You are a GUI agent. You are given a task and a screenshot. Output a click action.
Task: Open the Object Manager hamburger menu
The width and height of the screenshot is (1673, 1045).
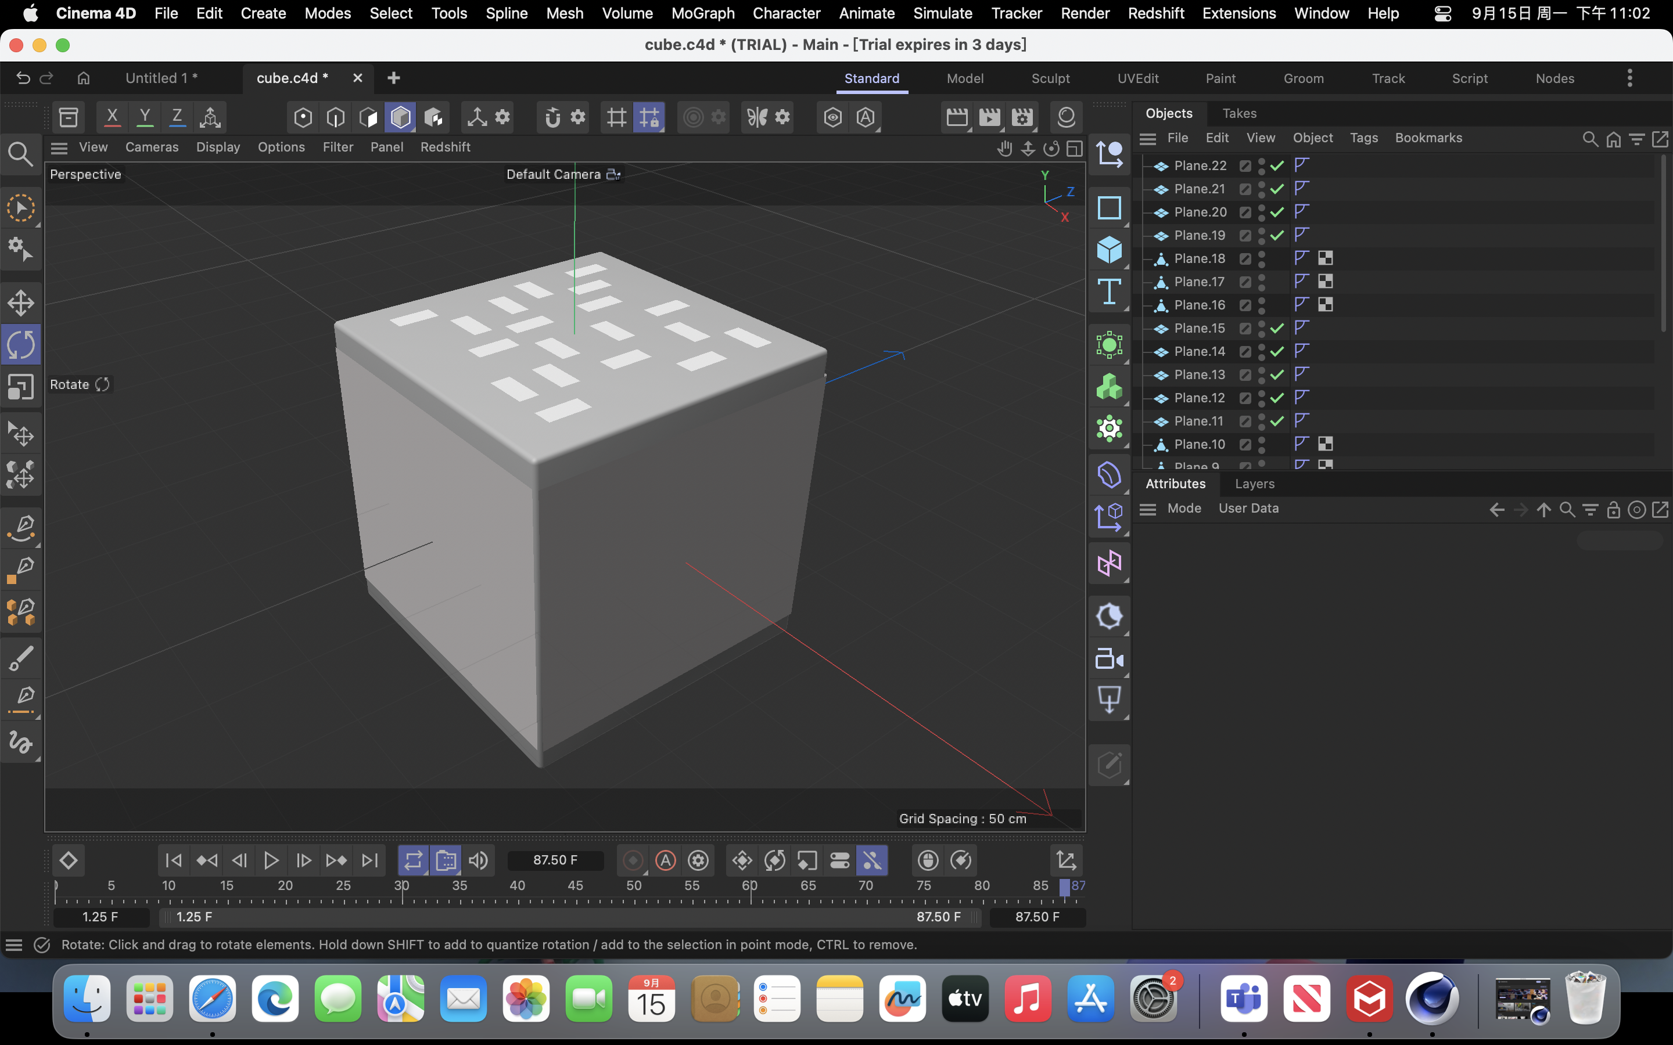1148,138
